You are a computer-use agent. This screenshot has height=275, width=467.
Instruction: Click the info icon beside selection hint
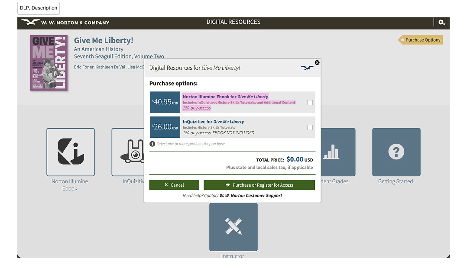(x=152, y=144)
